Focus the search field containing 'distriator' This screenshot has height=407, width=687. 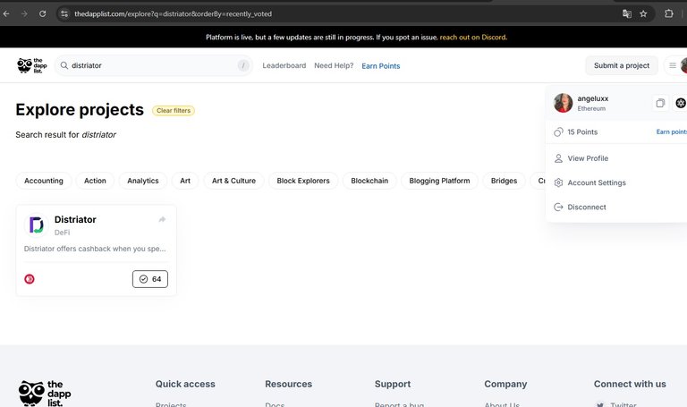[x=153, y=65]
